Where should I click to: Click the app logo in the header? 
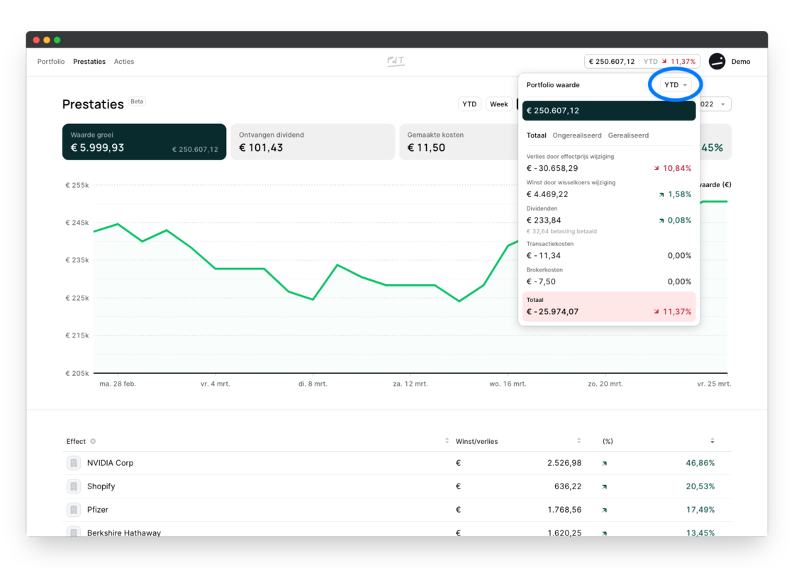tap(396, 62)
